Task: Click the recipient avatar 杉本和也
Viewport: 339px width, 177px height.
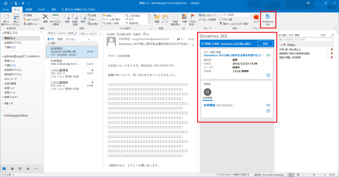Action: pos(208,92)
